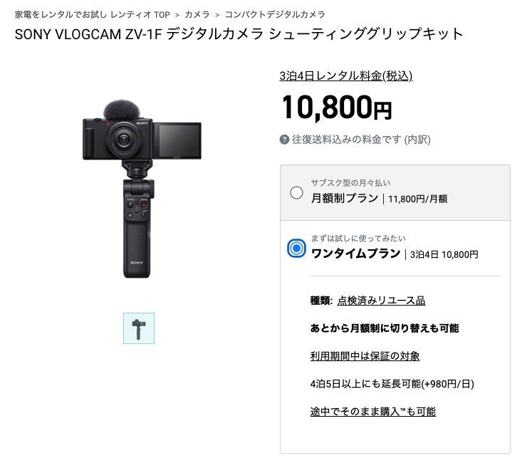Click the 10,800円 price text
The width and height of the screenshot is (527, 463).
[337, 108]
